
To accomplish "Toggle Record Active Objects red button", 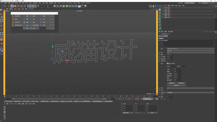I will click(136, 99).
